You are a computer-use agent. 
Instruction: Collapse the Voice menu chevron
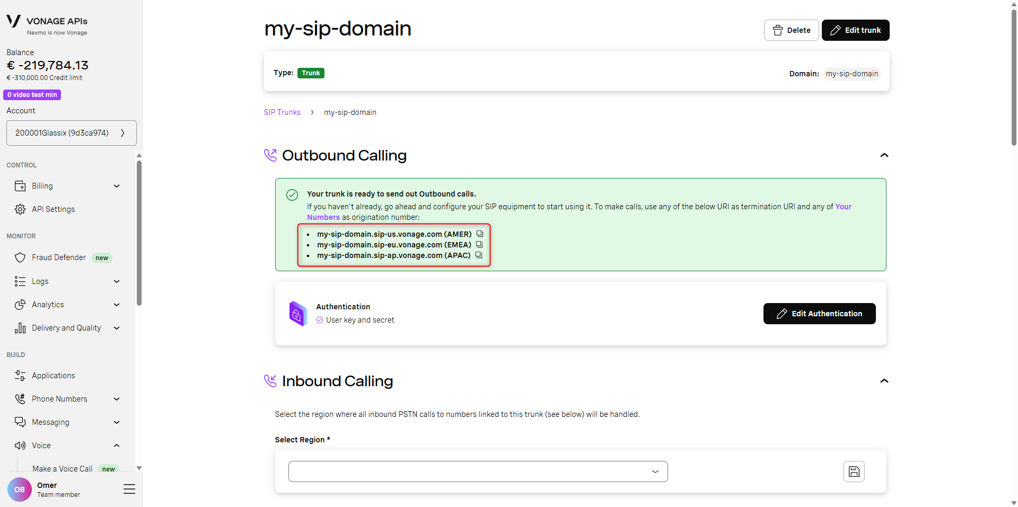tap(117, 446)
